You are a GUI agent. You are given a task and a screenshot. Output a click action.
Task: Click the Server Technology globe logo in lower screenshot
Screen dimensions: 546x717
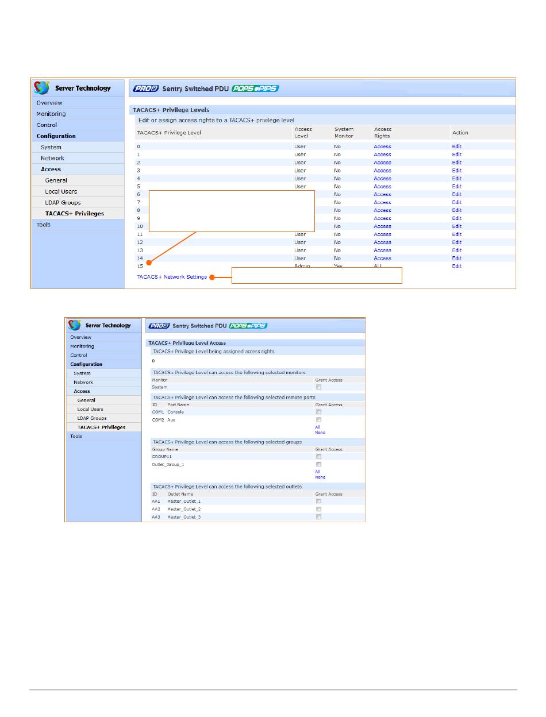[x=75, y=325]
